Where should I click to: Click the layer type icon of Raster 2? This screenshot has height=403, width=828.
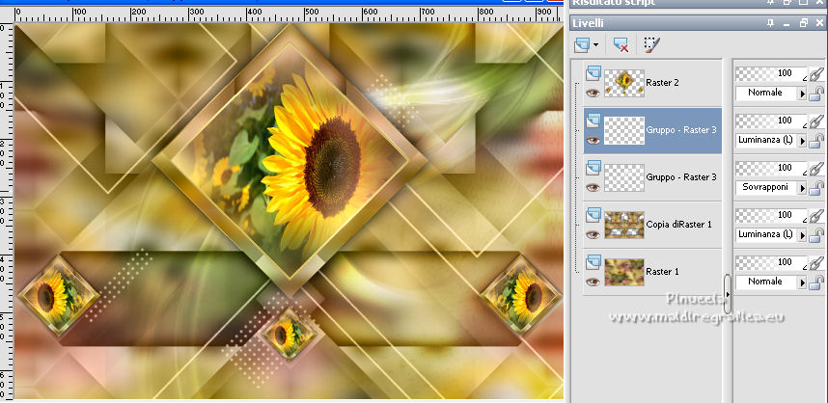pos(593,73)
